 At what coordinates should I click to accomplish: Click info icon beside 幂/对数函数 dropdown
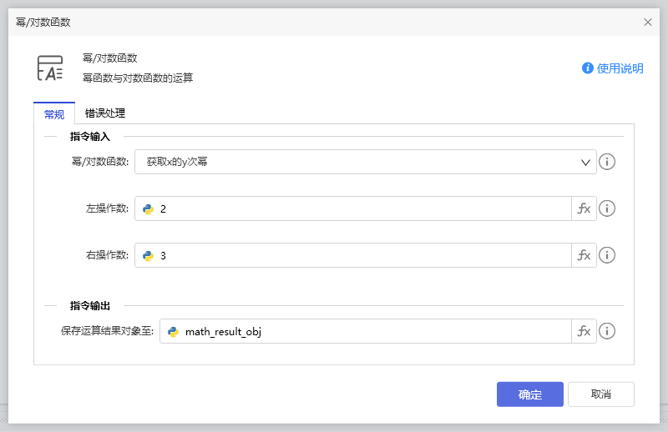pos(608,162)
